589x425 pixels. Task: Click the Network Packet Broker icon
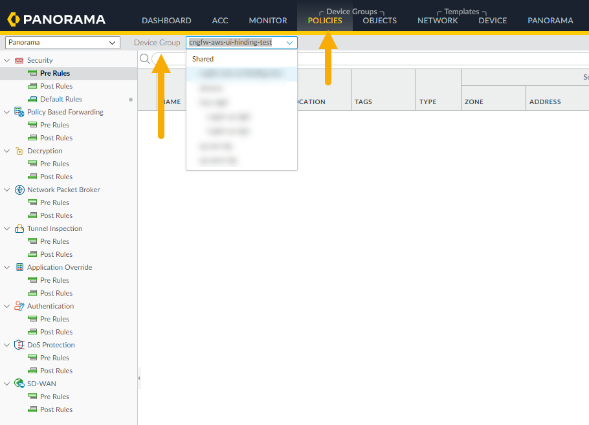tap(19, 190)
